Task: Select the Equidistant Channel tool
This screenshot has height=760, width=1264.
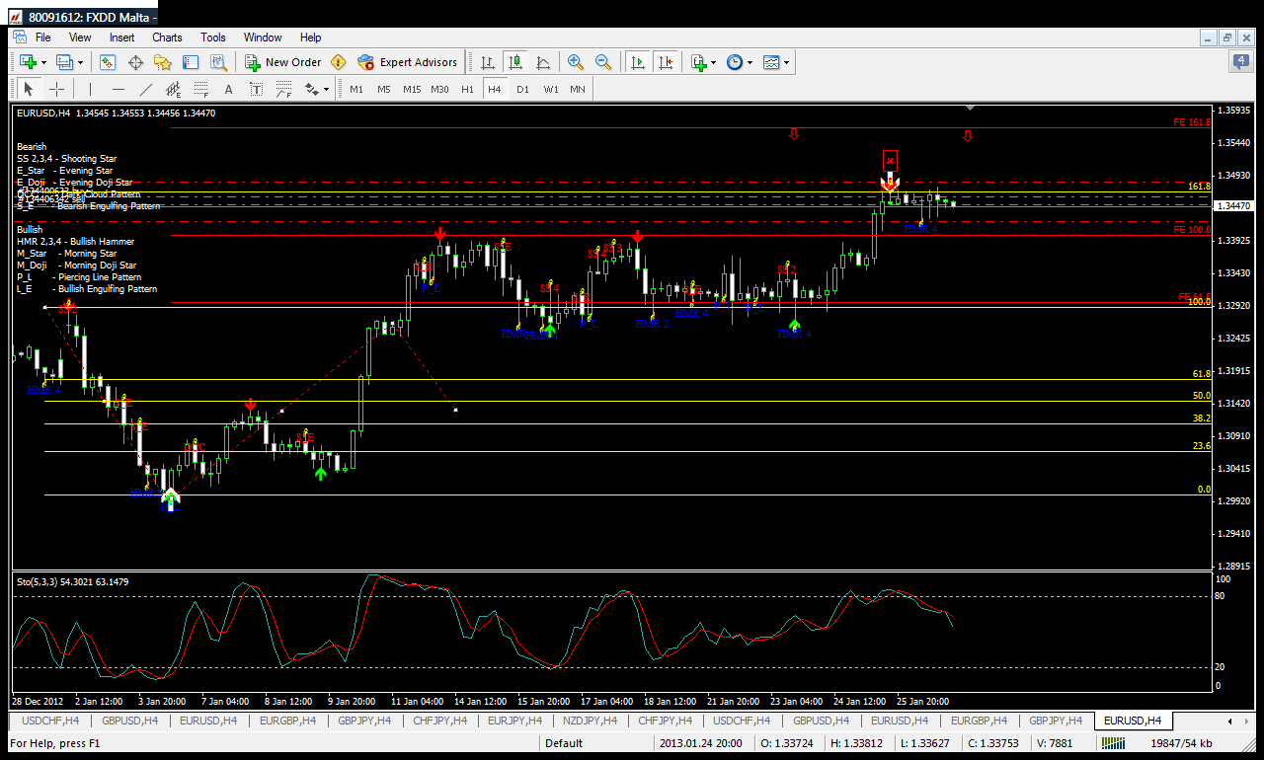Action: tap(173, 89)
